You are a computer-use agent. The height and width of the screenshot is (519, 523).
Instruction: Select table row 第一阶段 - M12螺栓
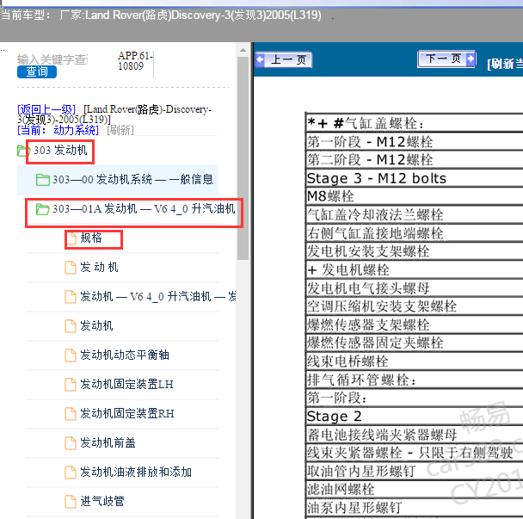[x=415, y=142]
